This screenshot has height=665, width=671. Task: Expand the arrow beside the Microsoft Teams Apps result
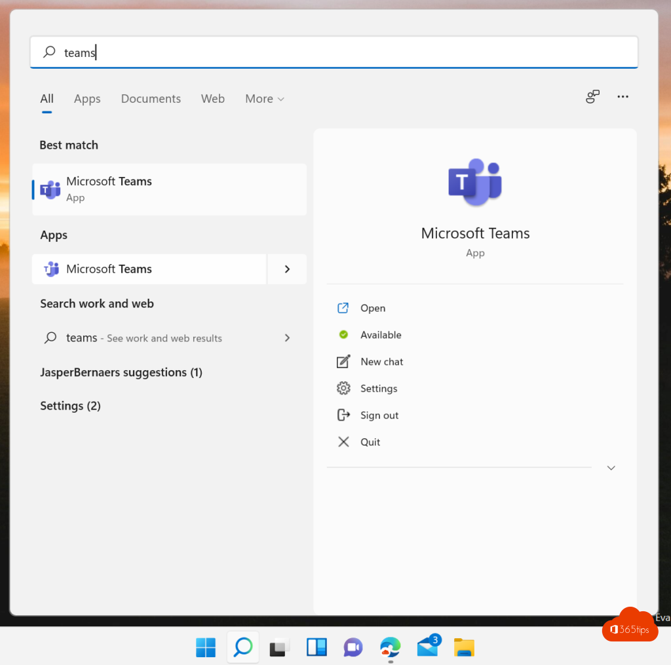(287, 269)
